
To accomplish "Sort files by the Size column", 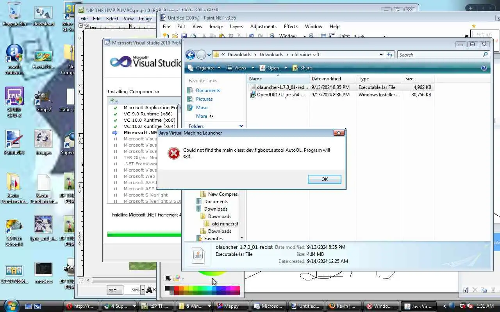I will coord(418,79).
